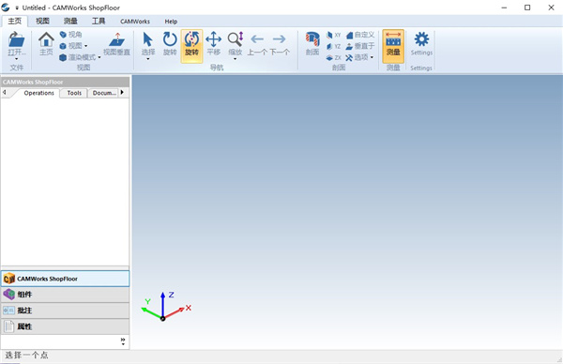The width and height of the screenshot is (563, 364).
Task: Open the quick access toolbar dropdown
Action: coord(17,8)
